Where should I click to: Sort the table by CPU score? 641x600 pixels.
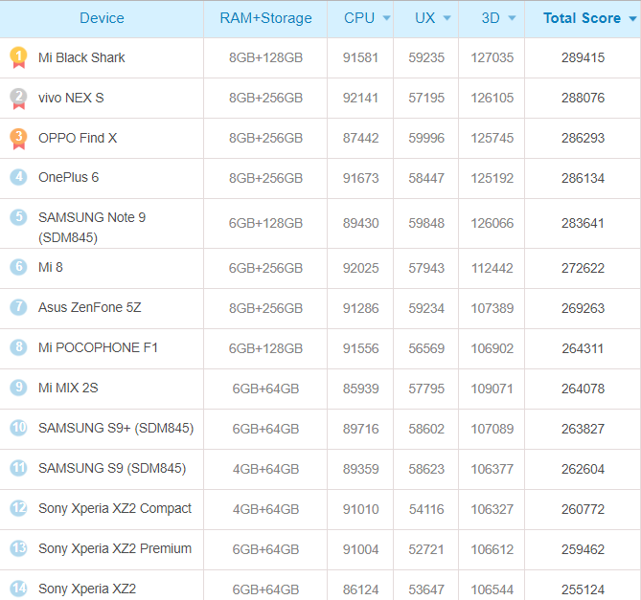pyautogui.click(x=366, y=18)
